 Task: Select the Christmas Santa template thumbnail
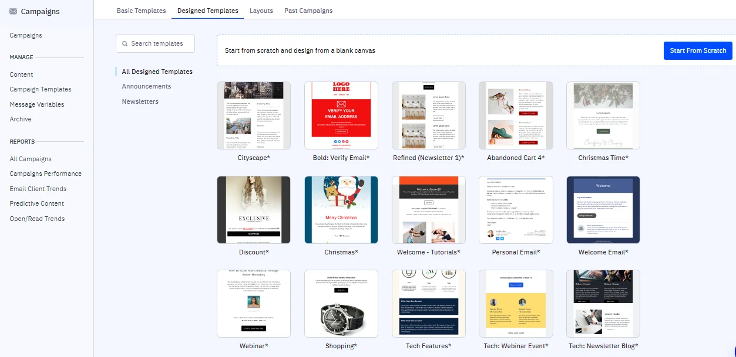pyautogui.click(x=341, y=210)
